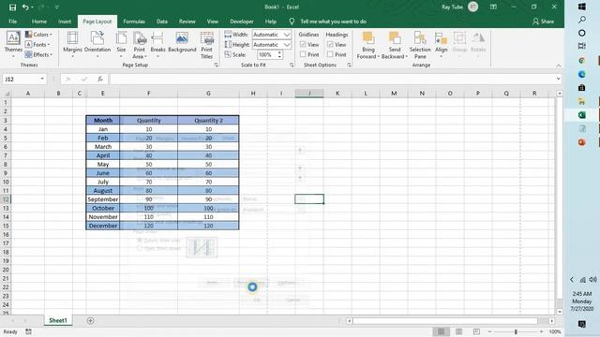The height and width of the screenshot is (337, 600).
Task: Open theme Colors options
Action: [38, 35]
